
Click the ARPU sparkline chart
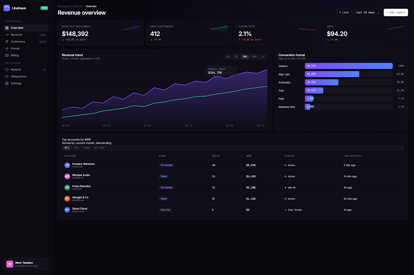point(396,28)
